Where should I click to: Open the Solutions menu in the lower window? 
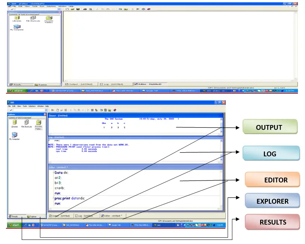point(32,106)
